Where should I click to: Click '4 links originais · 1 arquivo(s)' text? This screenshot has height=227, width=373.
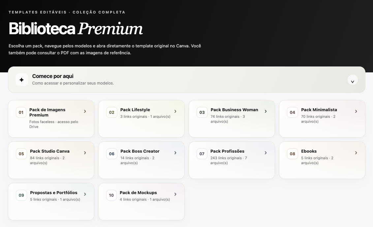click(145, 199)
